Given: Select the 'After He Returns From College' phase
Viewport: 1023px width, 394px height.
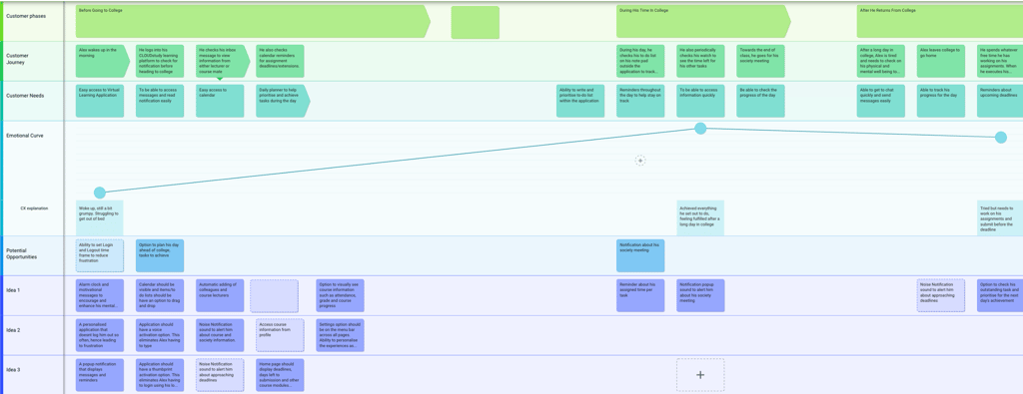Looking at the screenshot, I should click(x=939, y=22).
